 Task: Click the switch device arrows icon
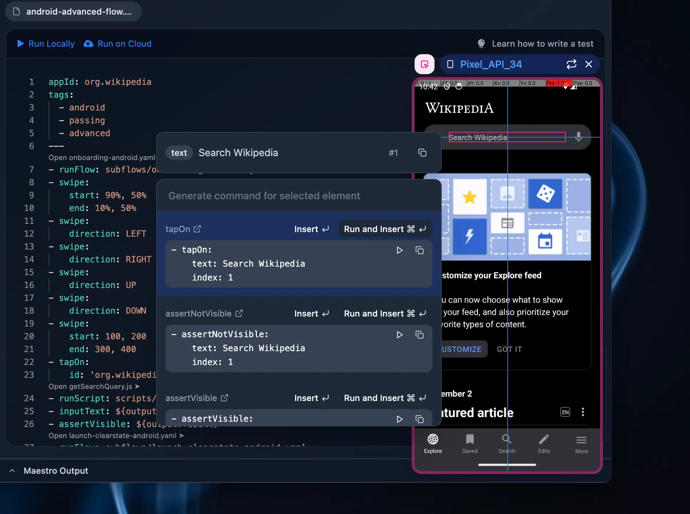(x=571, y=64)
